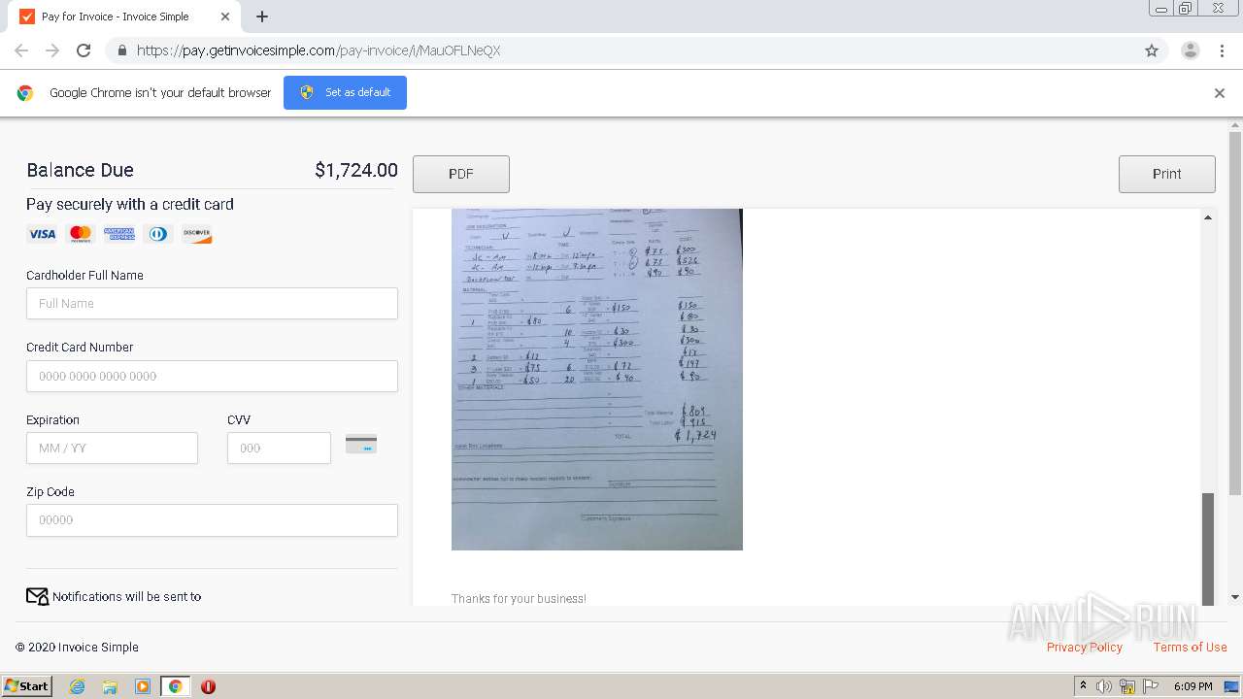Show hidden system tray icons

1083,686
